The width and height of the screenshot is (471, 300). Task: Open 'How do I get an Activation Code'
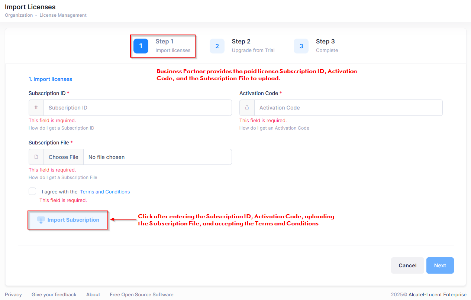click(274, 128)
